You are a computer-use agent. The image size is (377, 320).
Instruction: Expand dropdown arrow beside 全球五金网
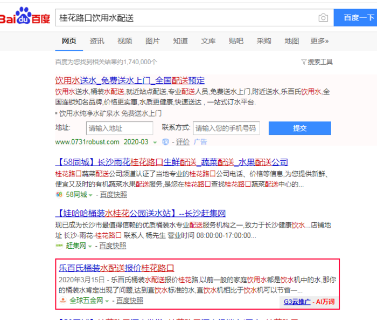(x=107, y=301)
